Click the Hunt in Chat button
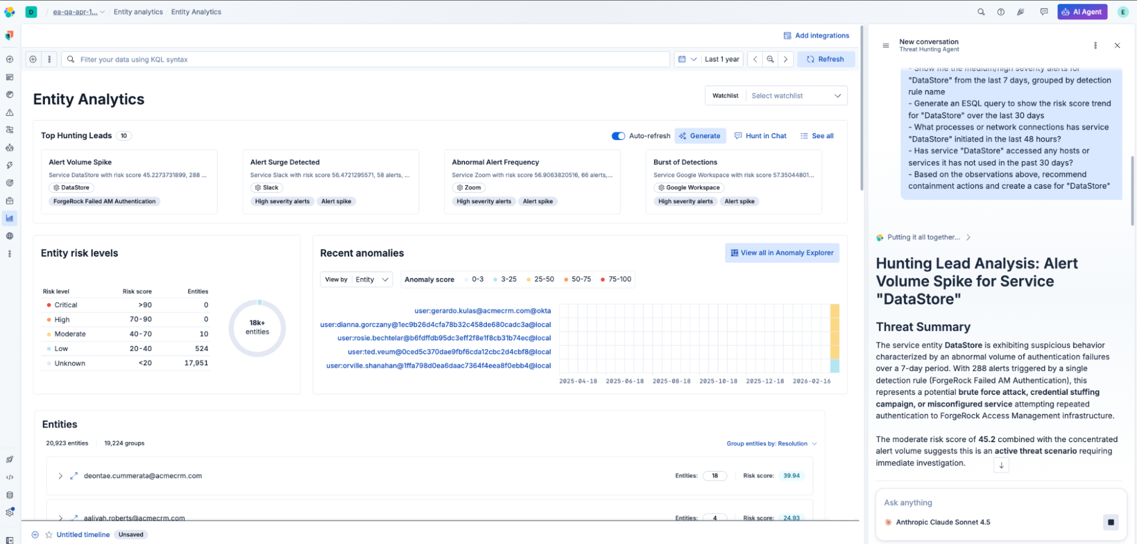Viewport: 1137px width, 544px height. (x=760, y=136)
